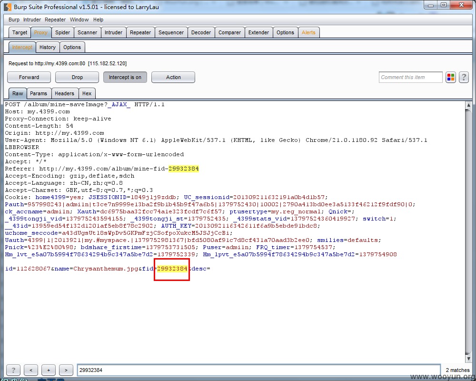Click the Burp Suite logo in title bar

(8, 7)
